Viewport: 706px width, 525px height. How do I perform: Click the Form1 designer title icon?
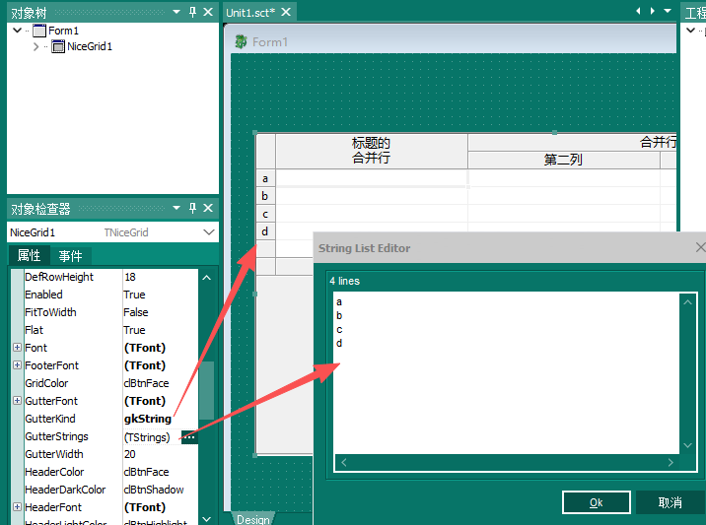tap(241, 41)
